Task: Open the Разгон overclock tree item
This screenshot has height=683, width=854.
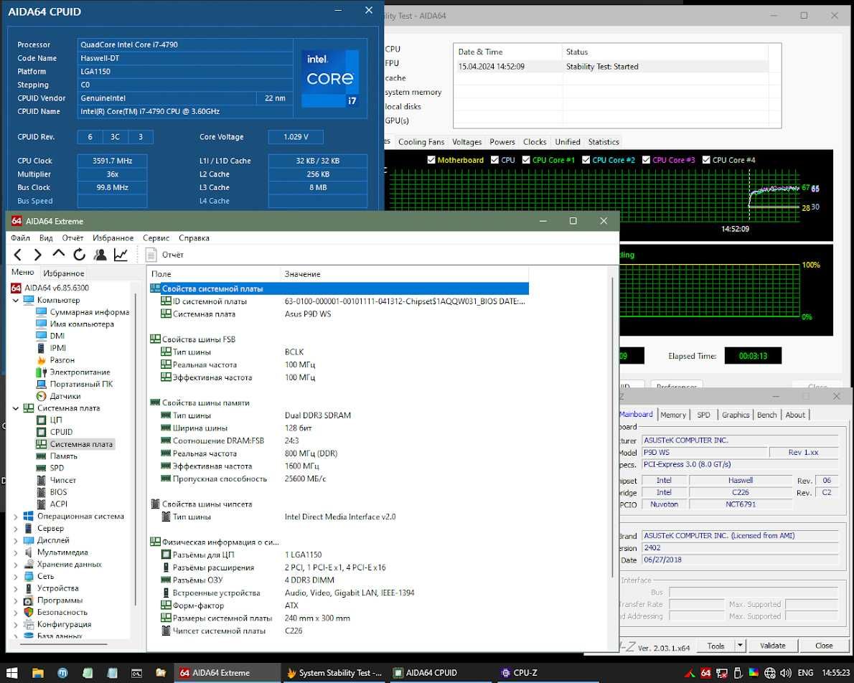Action: pos(62,360)
